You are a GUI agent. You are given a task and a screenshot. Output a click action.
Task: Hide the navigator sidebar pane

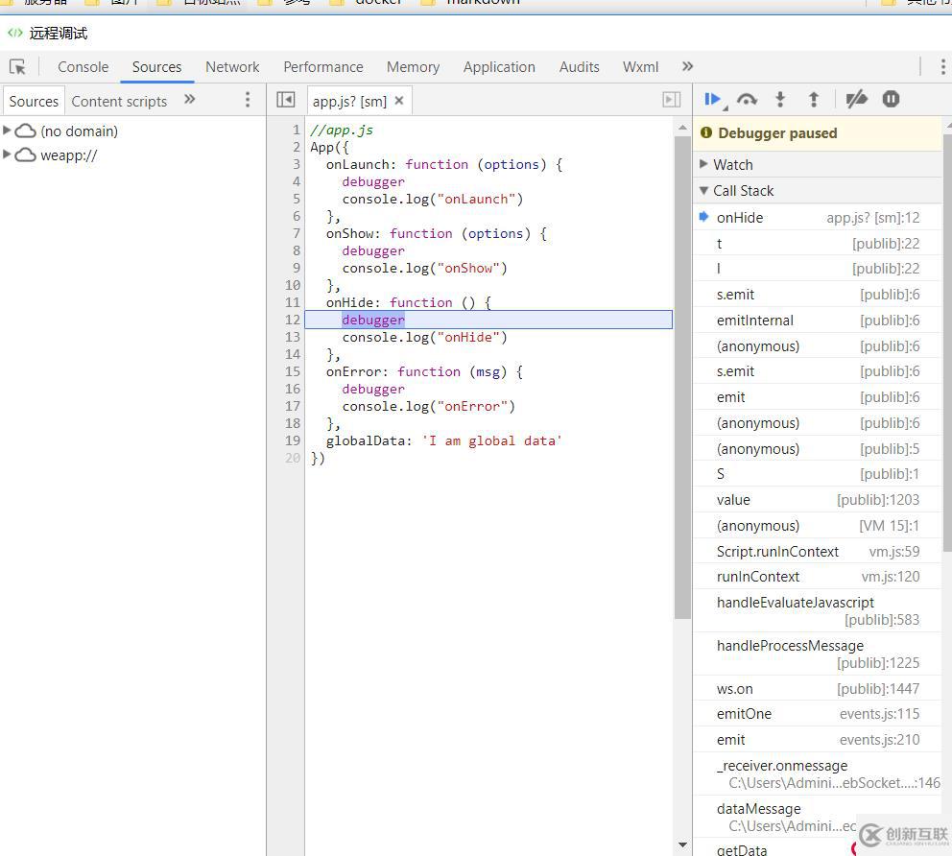pyautogui.click(x=285, y=100)
